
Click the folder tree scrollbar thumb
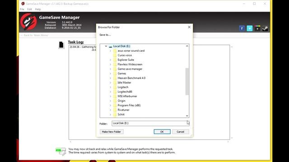click(187, 81)
